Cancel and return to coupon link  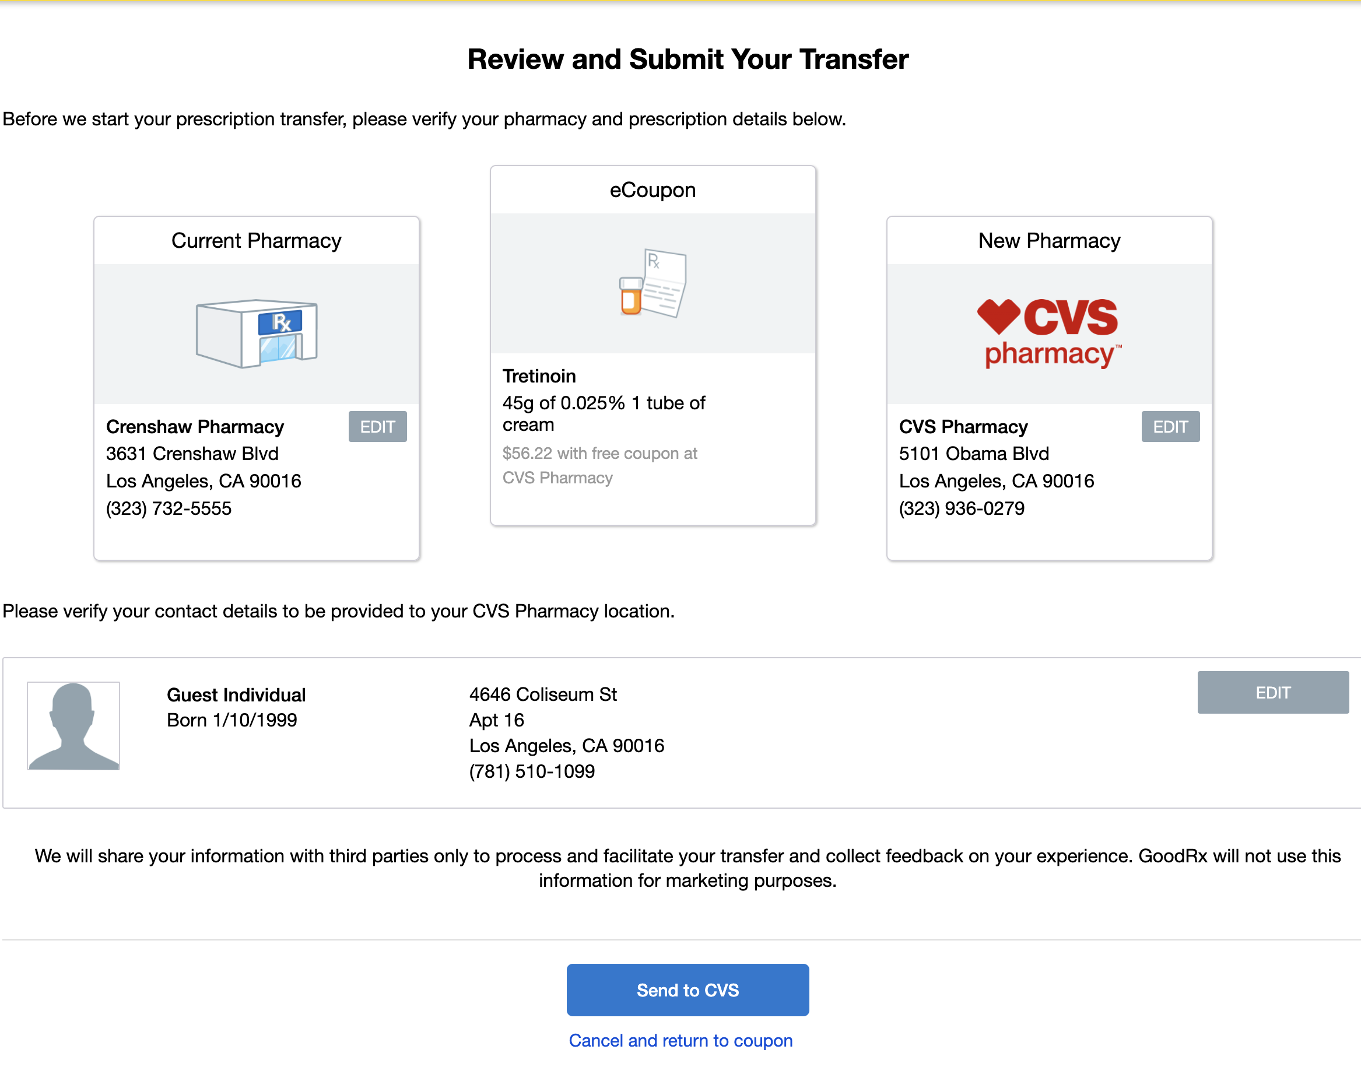point(681,1040)
